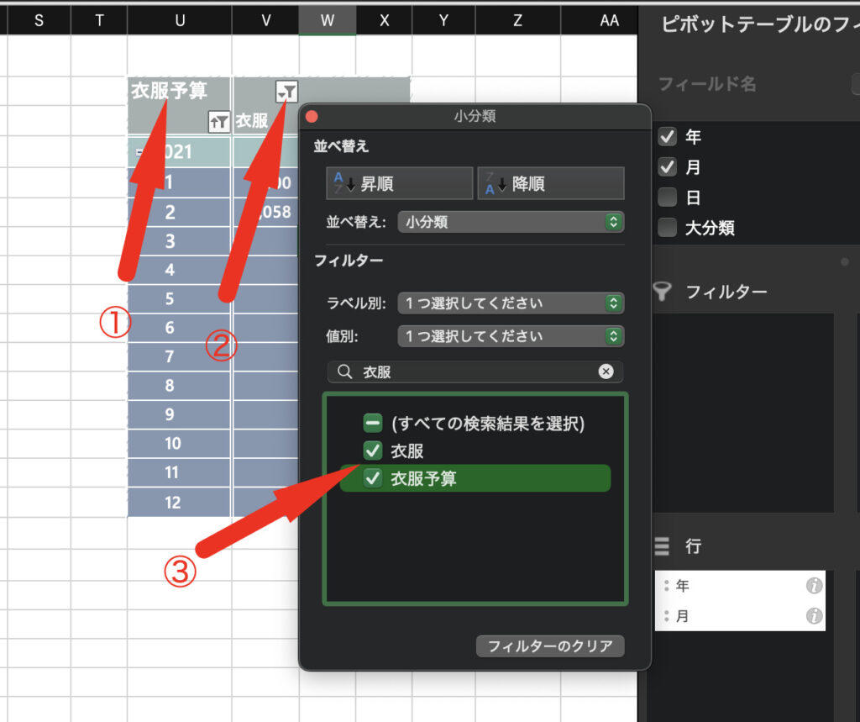This screenshot has width=860, height=722.
Task: Click the info icon beside 月 row field
Action: click(814, 616)
